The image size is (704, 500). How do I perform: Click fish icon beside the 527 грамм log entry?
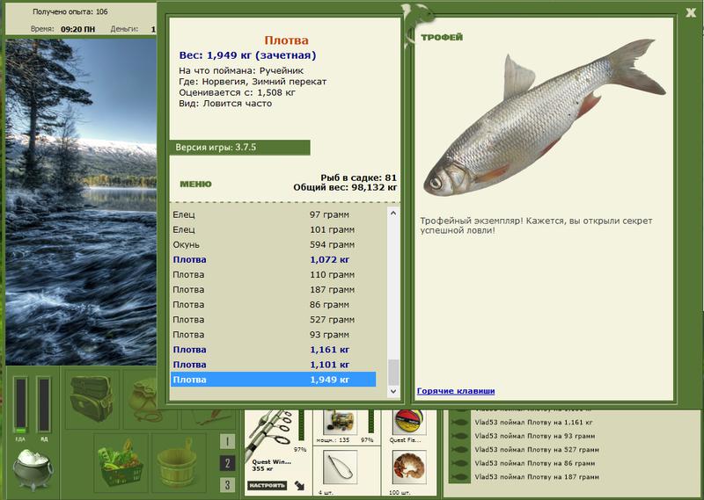[x=458, y=450]
